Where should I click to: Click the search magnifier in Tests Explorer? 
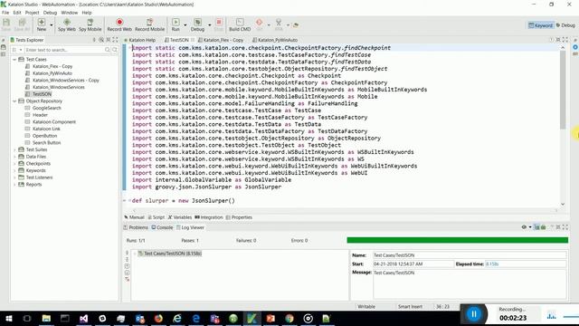(x=108, y=50)
